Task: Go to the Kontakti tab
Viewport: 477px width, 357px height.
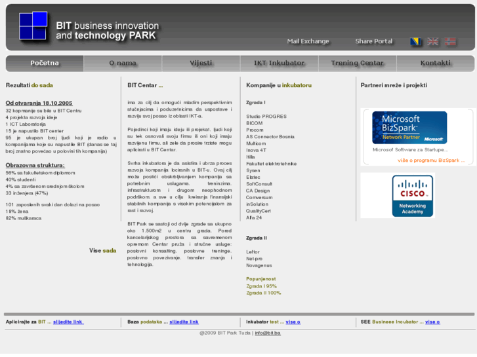Action: (435, 63)
